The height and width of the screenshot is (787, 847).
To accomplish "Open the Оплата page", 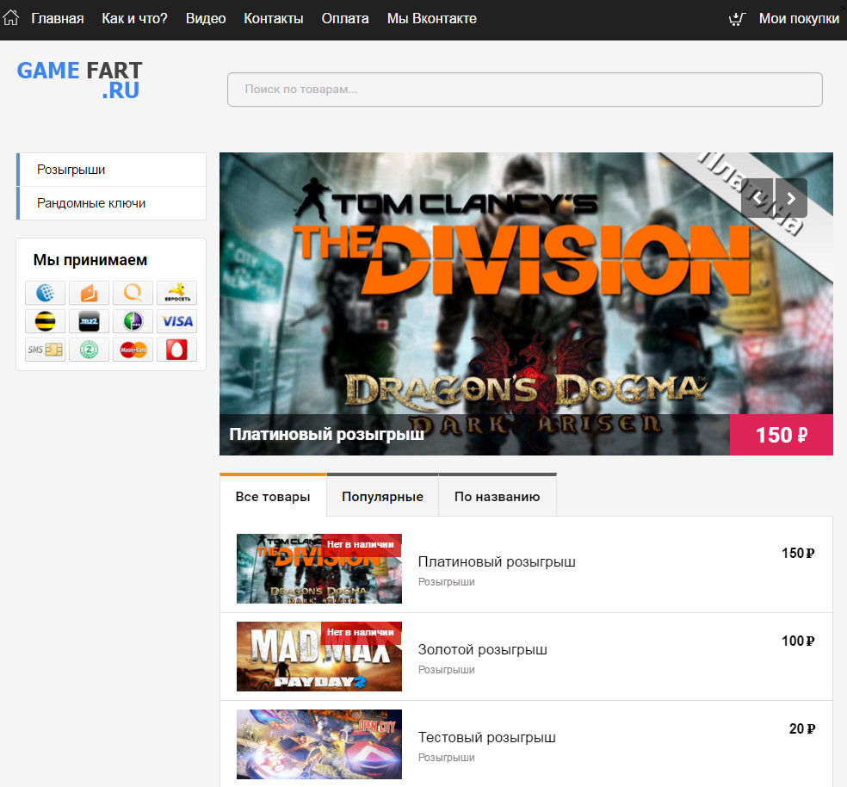I will [x=345, y=18].
